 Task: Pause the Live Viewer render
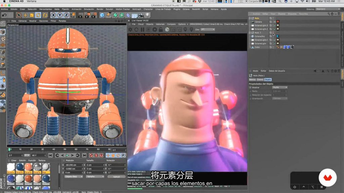point(142,30)
